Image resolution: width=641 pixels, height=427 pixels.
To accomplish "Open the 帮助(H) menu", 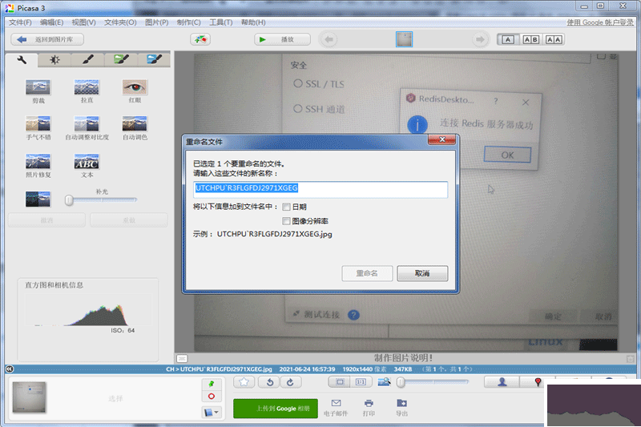I will pos(253,22).
